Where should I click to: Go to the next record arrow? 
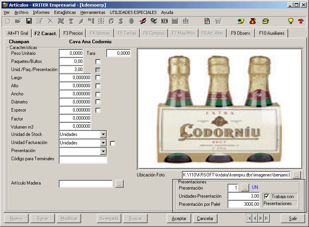coord(261,219)
